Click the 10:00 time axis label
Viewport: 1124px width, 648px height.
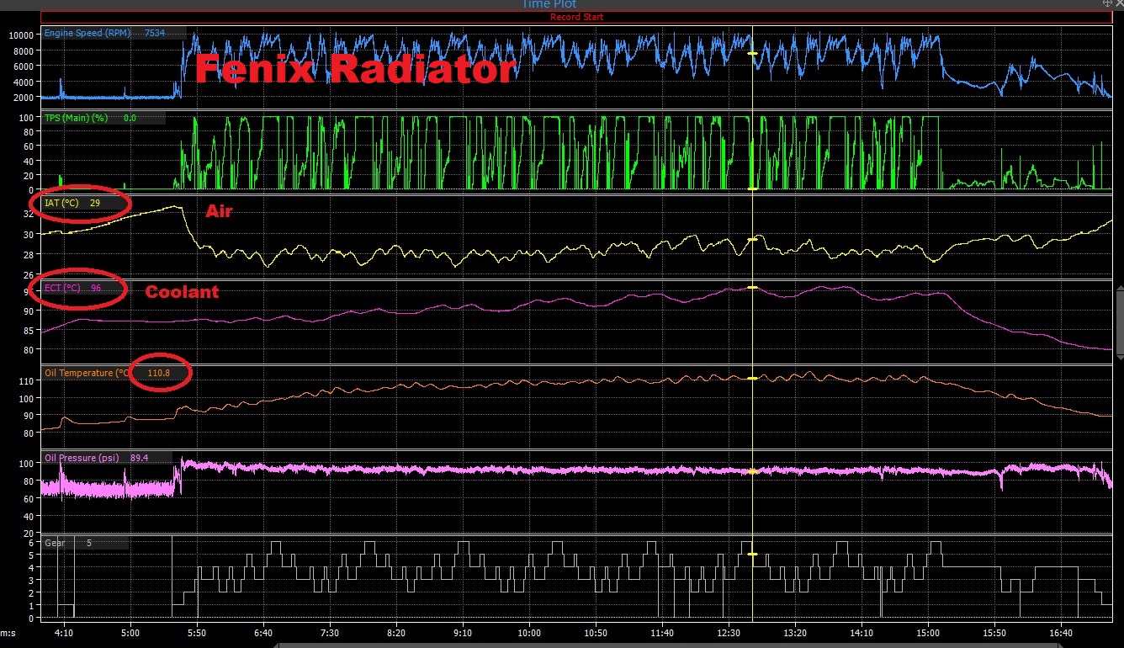click(x=529, y=632)
